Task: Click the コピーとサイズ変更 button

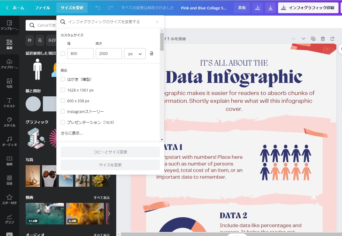Action: tap(110, 152)
